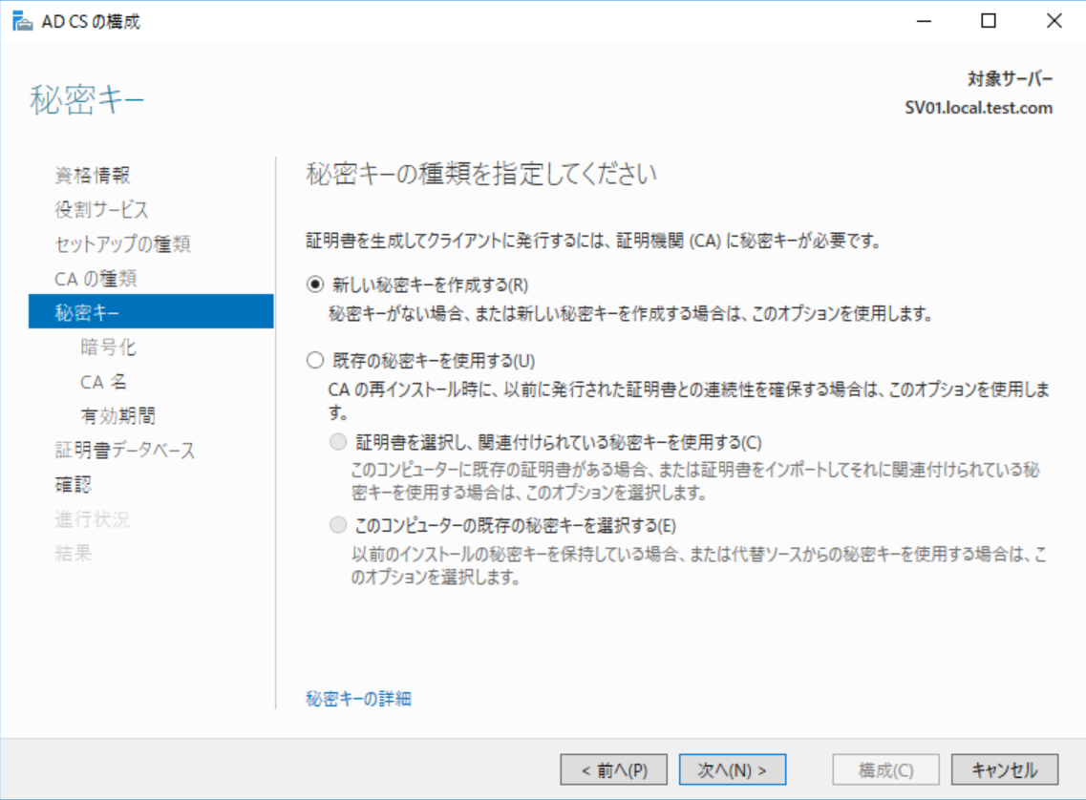Close the AD CS configuration window
Viewport: 1086px width, 800px height.
tap(1054, 21)
